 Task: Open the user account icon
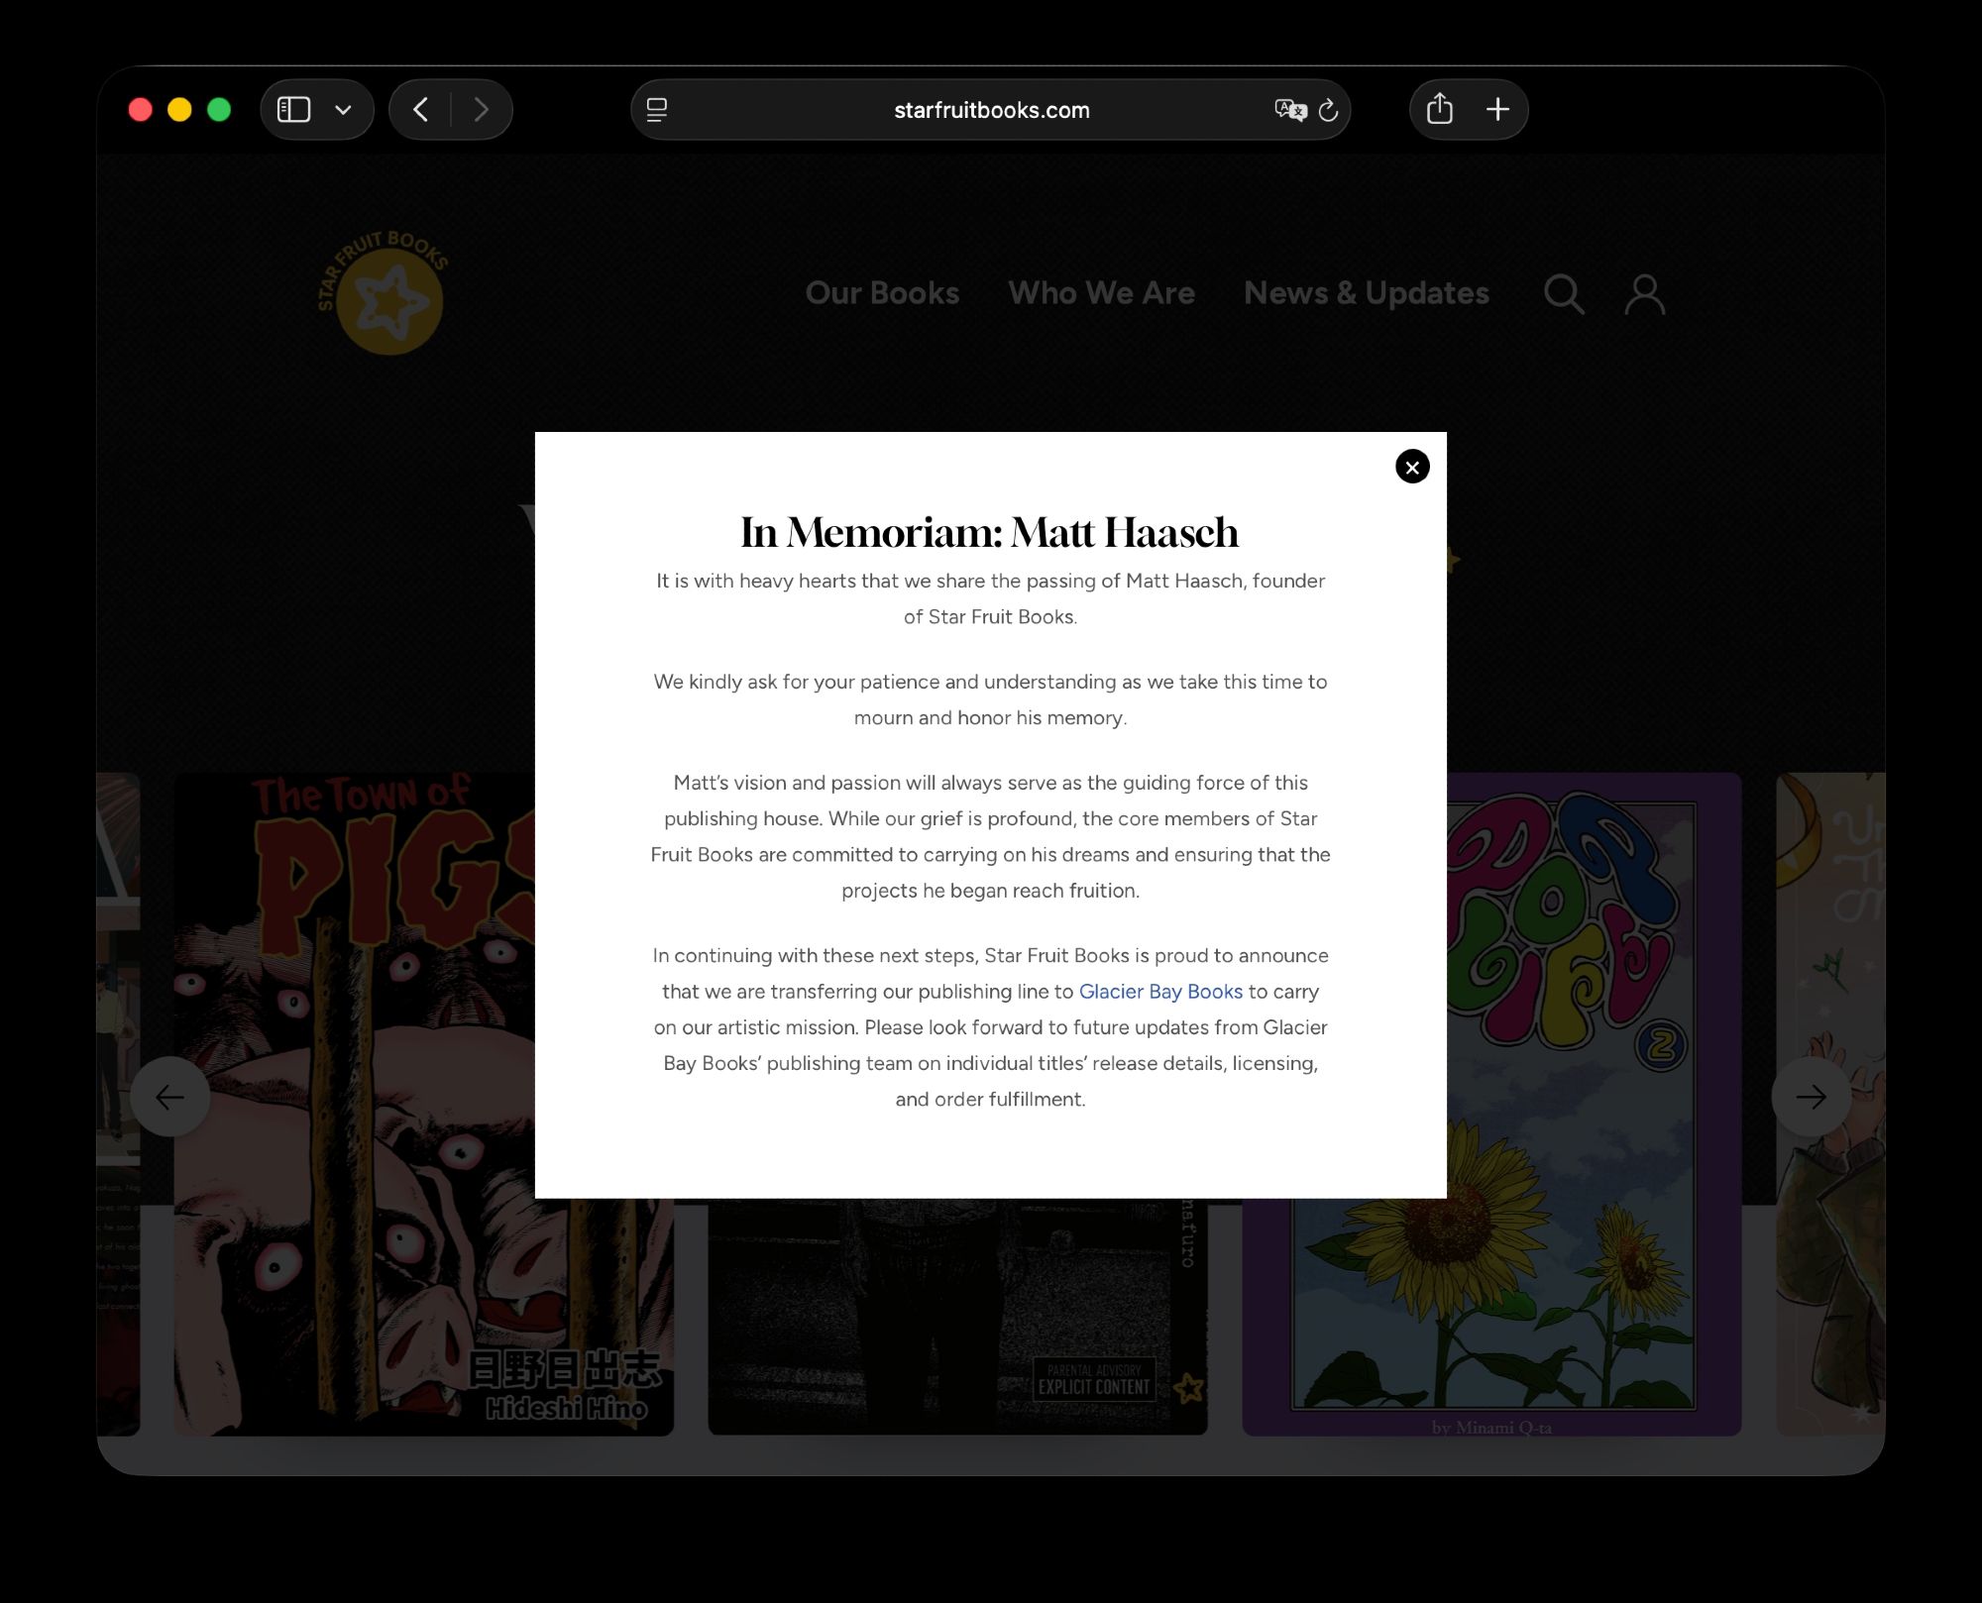[1645, 294]
